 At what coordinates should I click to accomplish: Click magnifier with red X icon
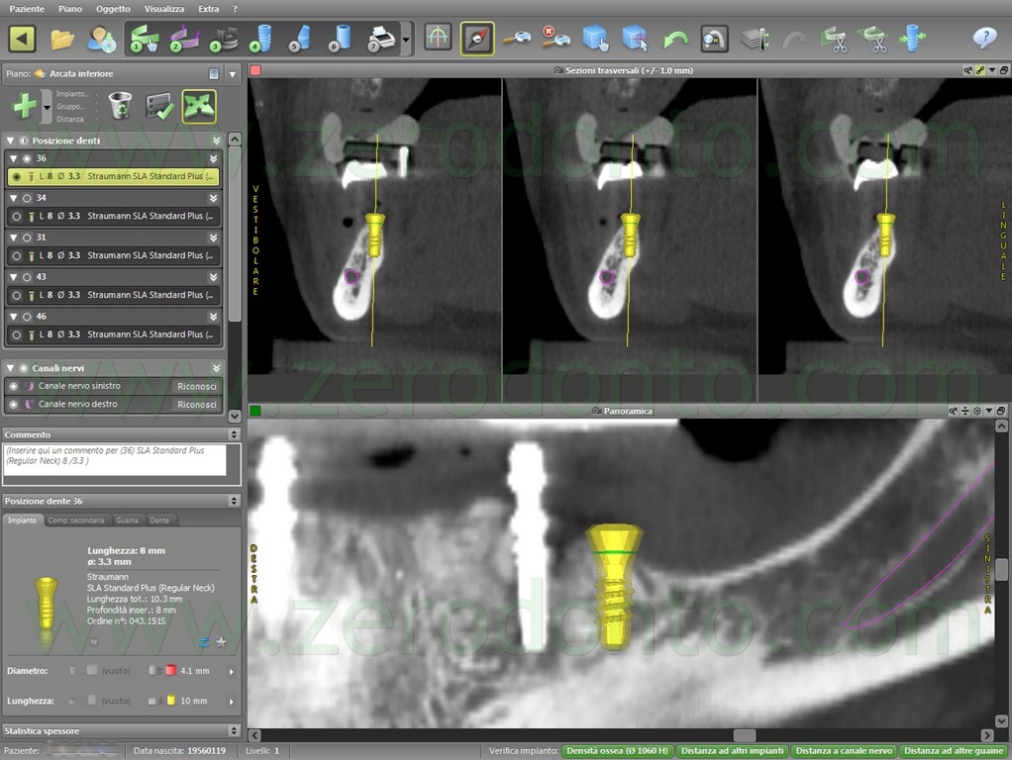coord(556,38)
